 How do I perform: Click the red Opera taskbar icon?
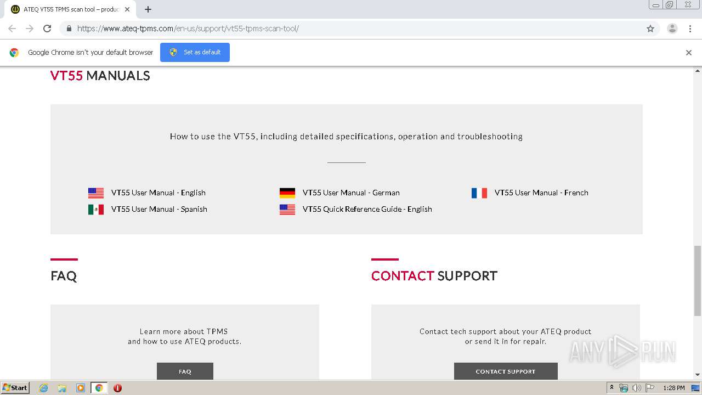pyautogui.click(x=117, y=388)
